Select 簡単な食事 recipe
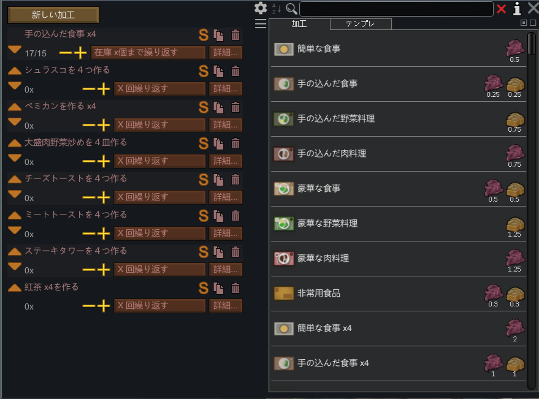The height and width of the screenshot is (399, 539). pyautogui.click(x=399, y=49)
